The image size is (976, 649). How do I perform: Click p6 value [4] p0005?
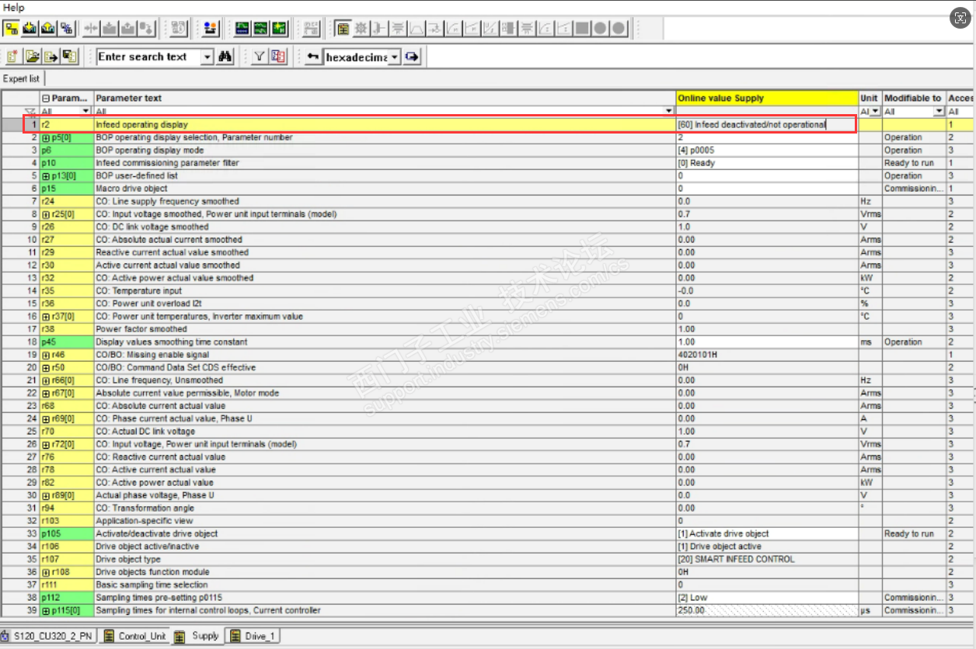767,151
